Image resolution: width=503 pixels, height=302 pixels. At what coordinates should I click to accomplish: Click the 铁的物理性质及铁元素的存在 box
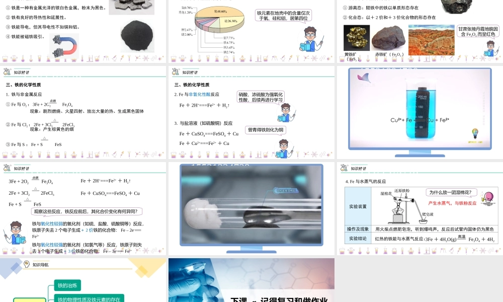click(89, 298)
